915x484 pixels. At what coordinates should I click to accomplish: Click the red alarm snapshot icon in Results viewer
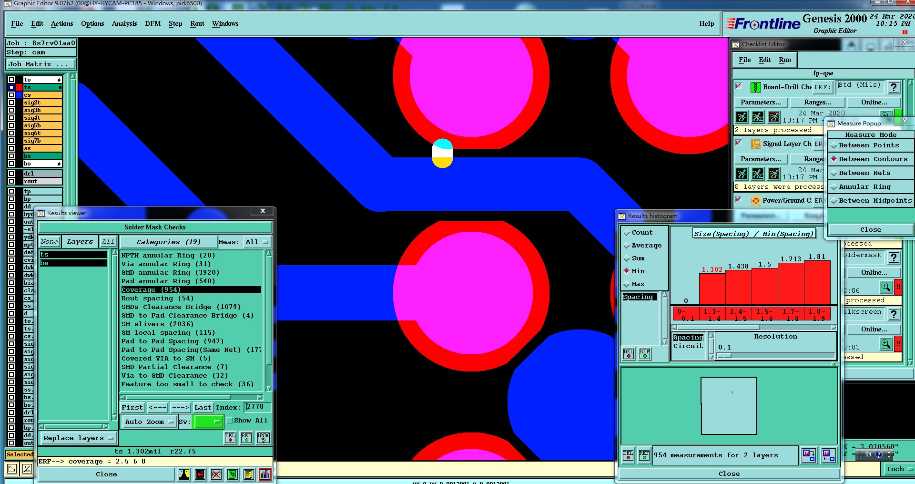[x=200, y=474]
